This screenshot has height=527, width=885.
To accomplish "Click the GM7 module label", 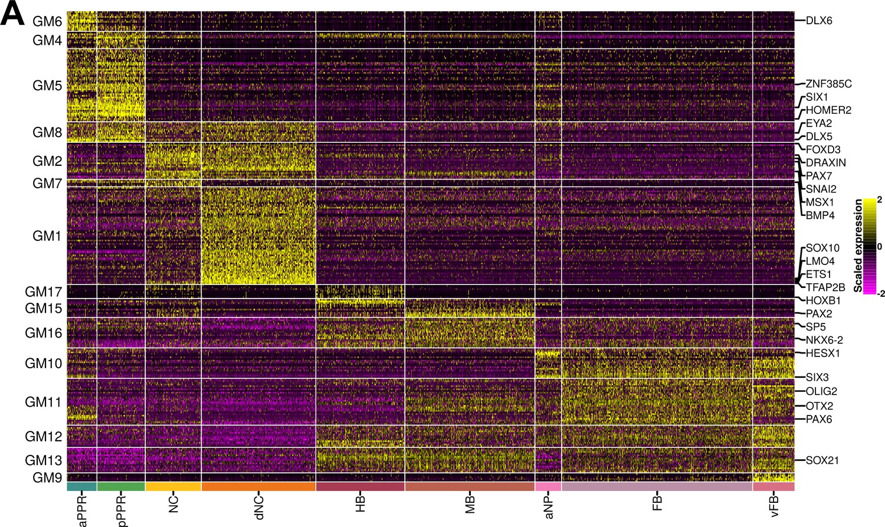I will 47,184.
